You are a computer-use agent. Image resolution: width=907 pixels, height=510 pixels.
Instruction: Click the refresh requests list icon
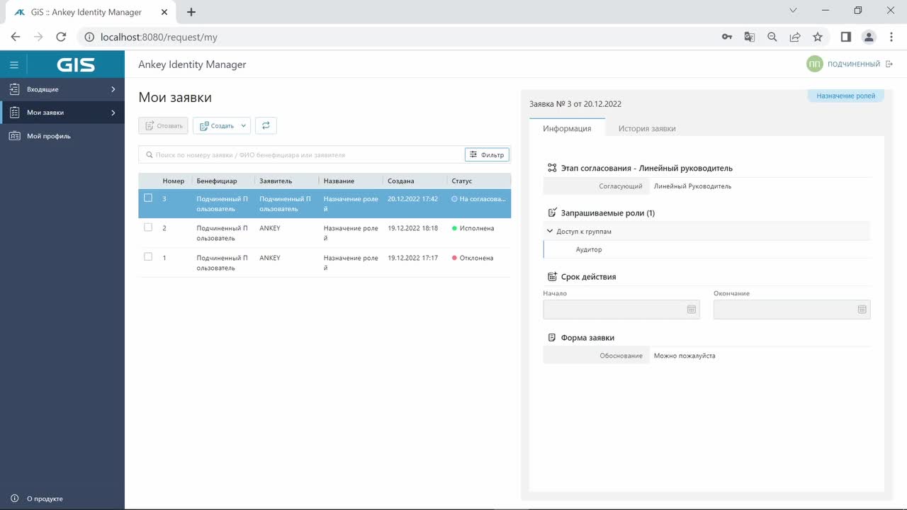point(266,125)
